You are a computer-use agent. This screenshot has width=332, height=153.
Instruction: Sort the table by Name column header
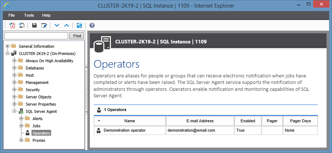(129, 121)
